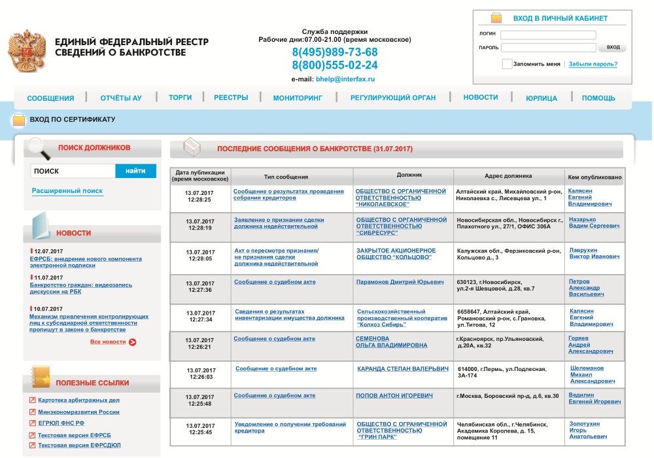654x458 pixels.
Task: Open Уведомление о получении требований кредитора
Action: coord(290,427)
